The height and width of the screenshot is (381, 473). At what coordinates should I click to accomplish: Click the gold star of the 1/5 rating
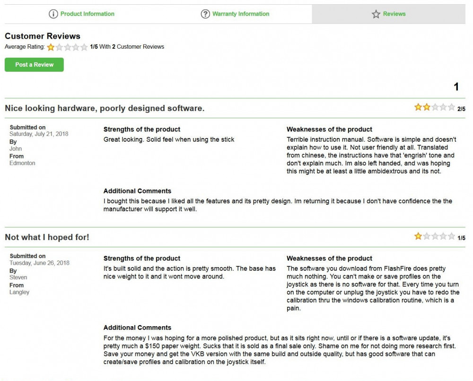(x=418, y=236)
